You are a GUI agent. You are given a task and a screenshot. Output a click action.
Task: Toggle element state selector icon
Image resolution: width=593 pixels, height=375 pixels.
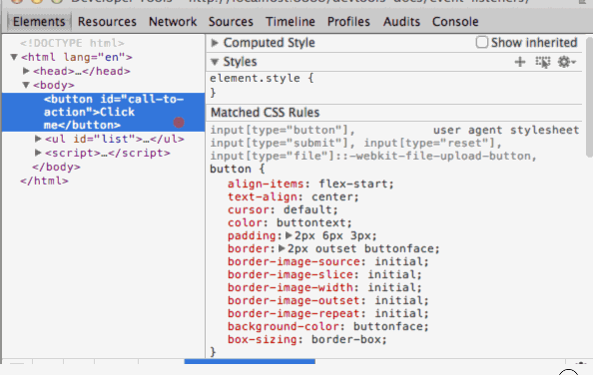tap(543, 62)
